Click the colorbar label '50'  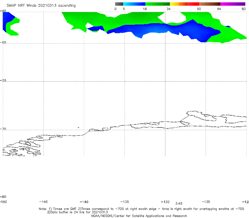(x=199, y=9)
